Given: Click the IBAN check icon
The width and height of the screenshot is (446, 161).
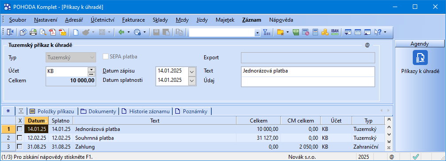Looking at the screenshot, I should pos(335,32).
